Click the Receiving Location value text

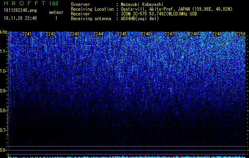click(177, 9)
